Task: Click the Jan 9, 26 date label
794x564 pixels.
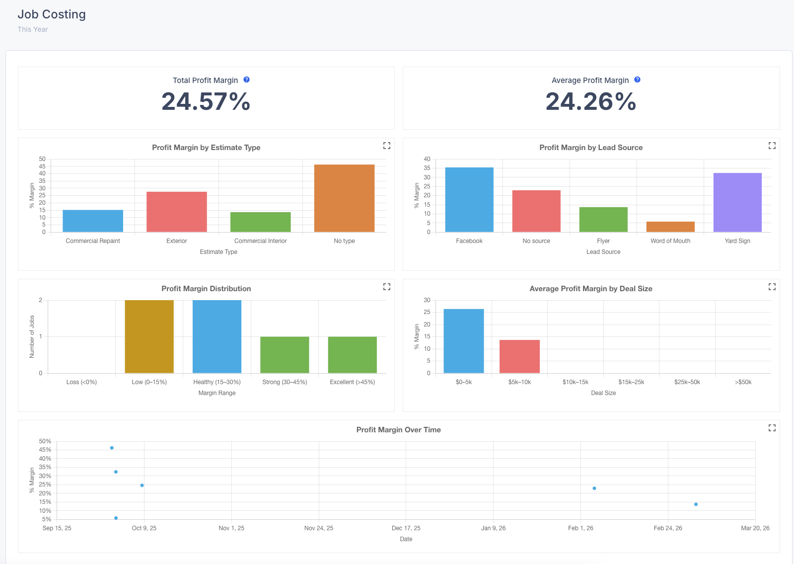Action: tap(493, 528)
